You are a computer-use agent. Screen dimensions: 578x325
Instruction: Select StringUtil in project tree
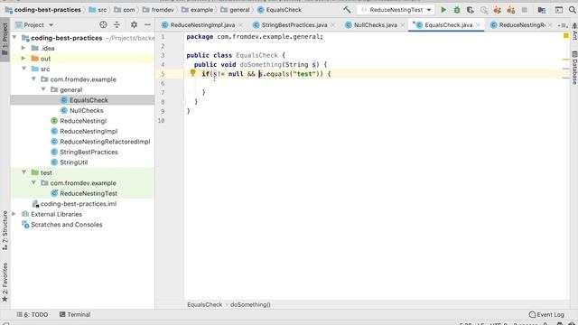74,162
